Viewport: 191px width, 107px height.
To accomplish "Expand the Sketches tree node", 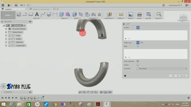I will point(6,42).
